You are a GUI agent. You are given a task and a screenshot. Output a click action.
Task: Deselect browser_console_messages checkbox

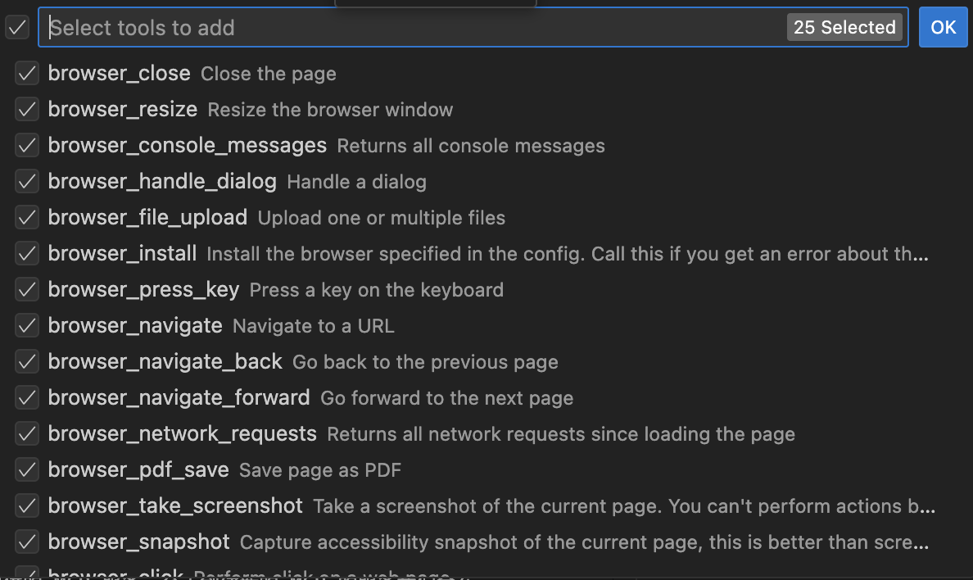click(27, 145)
